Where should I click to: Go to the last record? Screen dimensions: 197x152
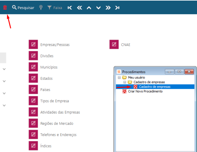117,8
